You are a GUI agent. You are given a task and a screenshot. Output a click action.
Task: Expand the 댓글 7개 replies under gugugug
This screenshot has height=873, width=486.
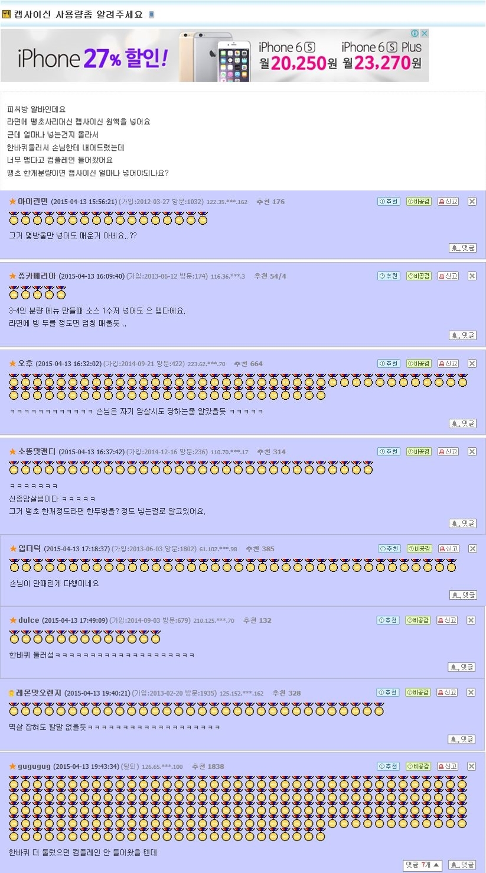click(423, 865)
